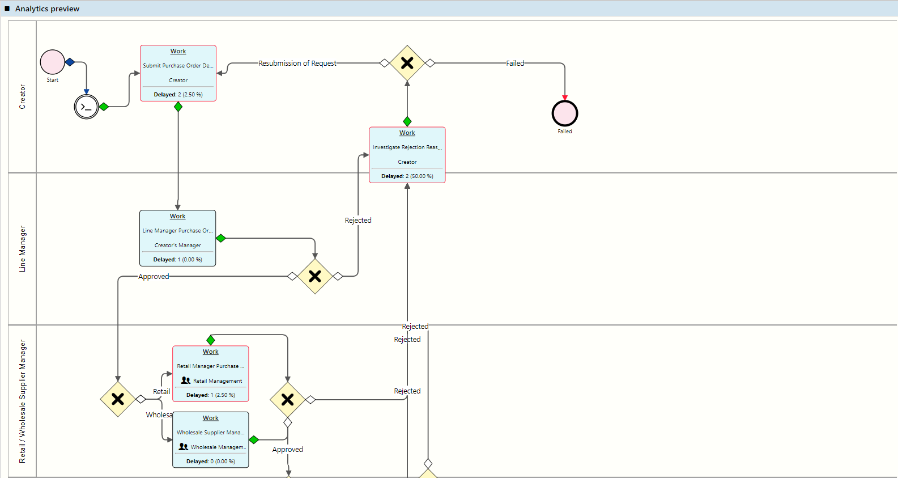Image resolution: width=898 pixels, height=478 pixels.
Task: Select the Line Manager Approved/Rejected gateway
Action: (315, 276)
